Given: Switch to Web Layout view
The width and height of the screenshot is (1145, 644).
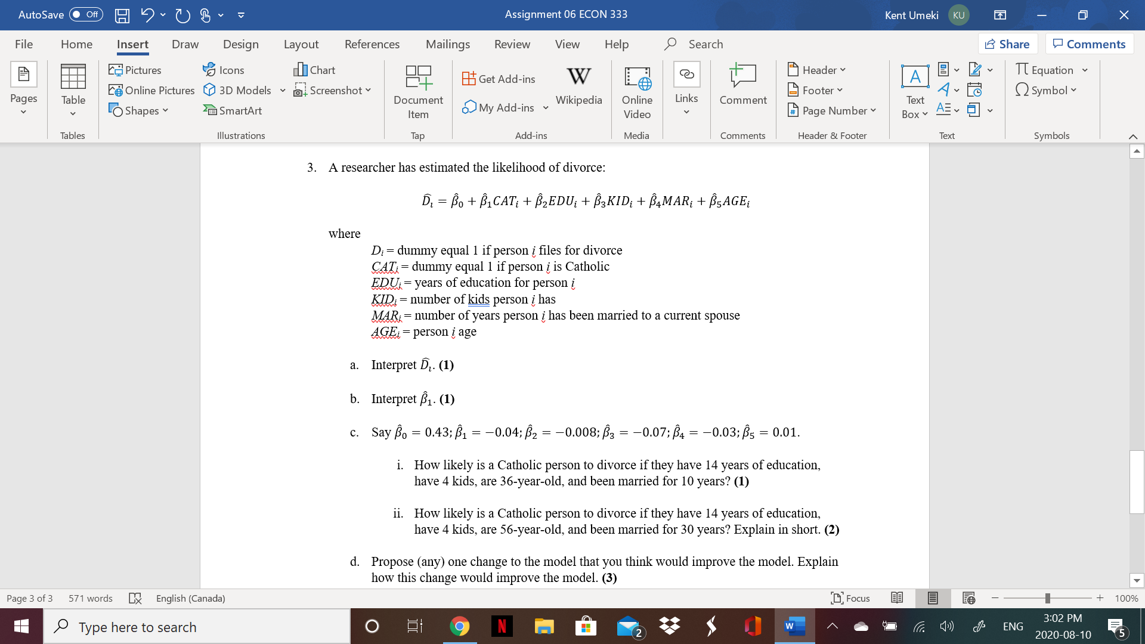Looking at the screenshot, I should point(968,598).
